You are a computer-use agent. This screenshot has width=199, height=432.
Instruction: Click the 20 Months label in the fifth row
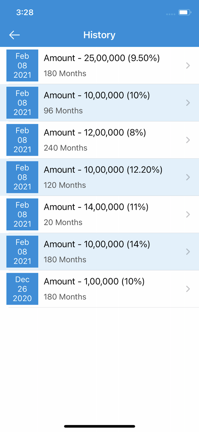coord(63,222)
